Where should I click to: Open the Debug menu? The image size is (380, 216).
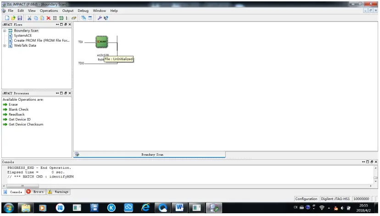pyautogui.click(x=83, y=11)
